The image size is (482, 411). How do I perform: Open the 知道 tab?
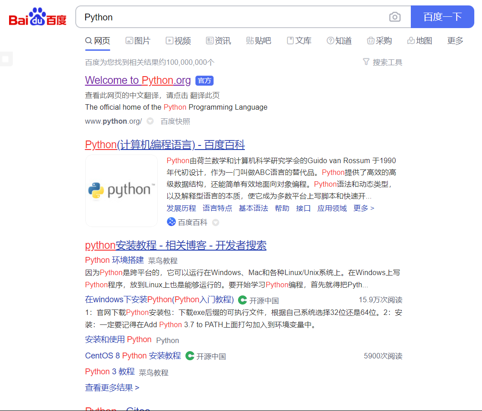pyautogui.click(x=339, y=41)
